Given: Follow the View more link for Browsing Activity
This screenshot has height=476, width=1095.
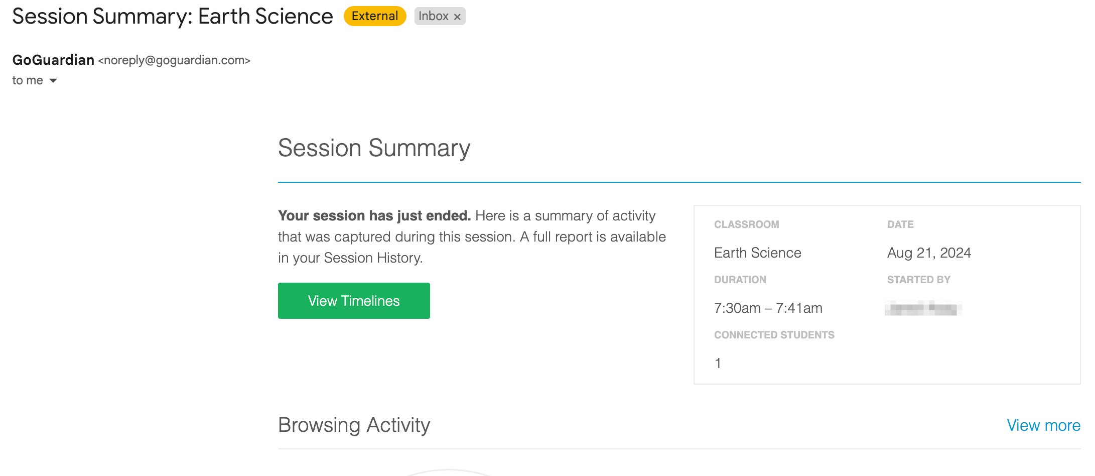Looking at the screenshot, I should [1043, 425].
